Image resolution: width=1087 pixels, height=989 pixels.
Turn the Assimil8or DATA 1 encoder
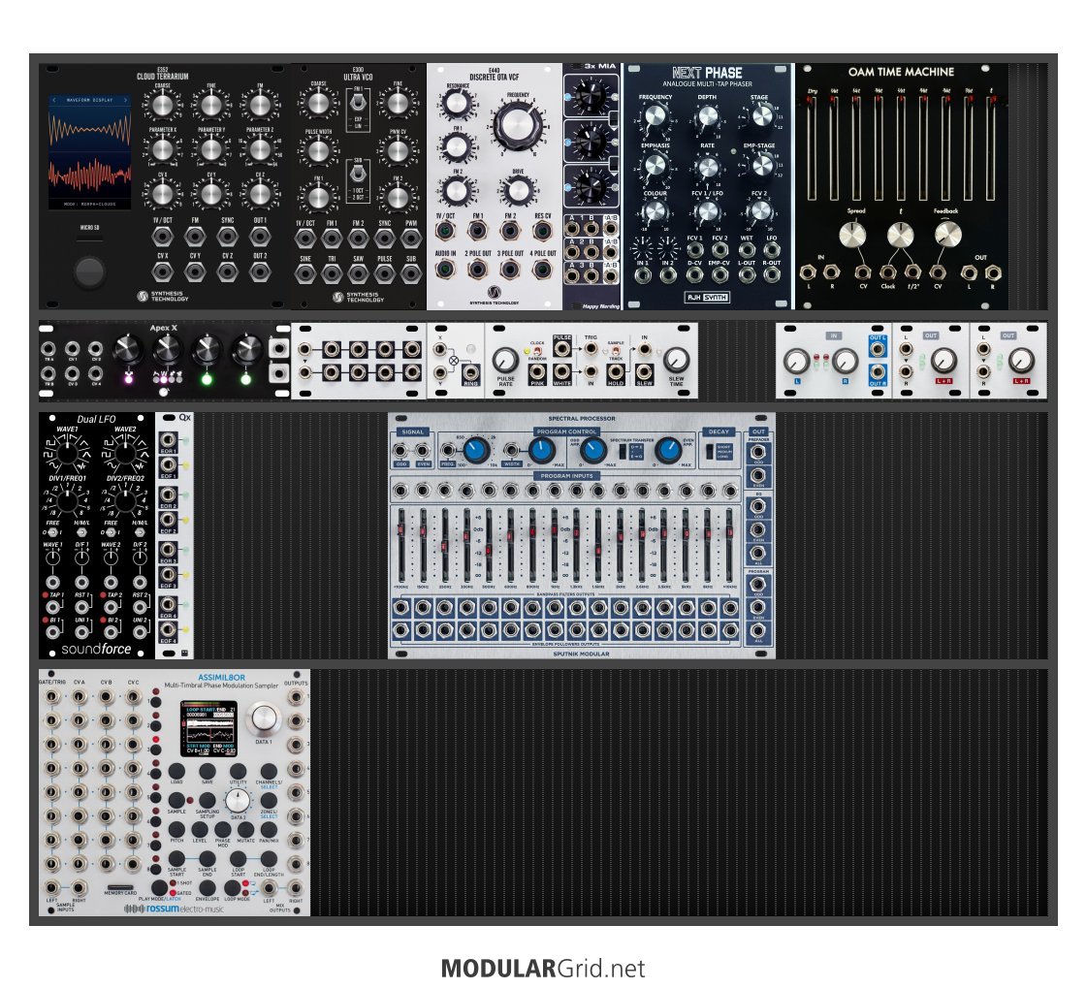click(x=264, y=718)
